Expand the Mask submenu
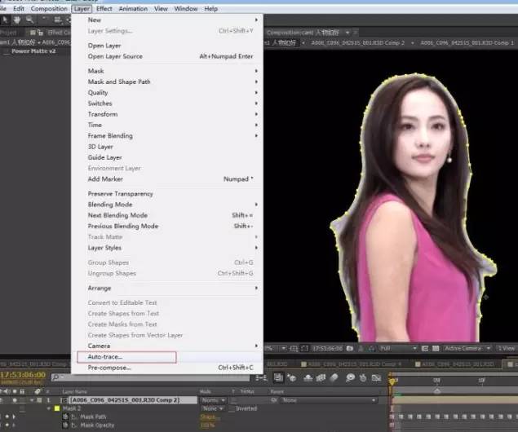Screen dimensions: 518x432 click(172, 71)
